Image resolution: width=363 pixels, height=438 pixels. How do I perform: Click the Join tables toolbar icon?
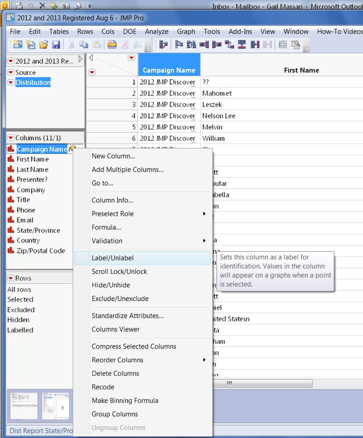point(255,44)
